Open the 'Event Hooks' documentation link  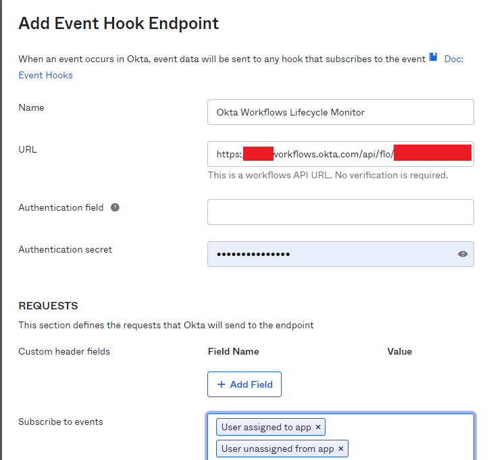[x=45, y=75]
